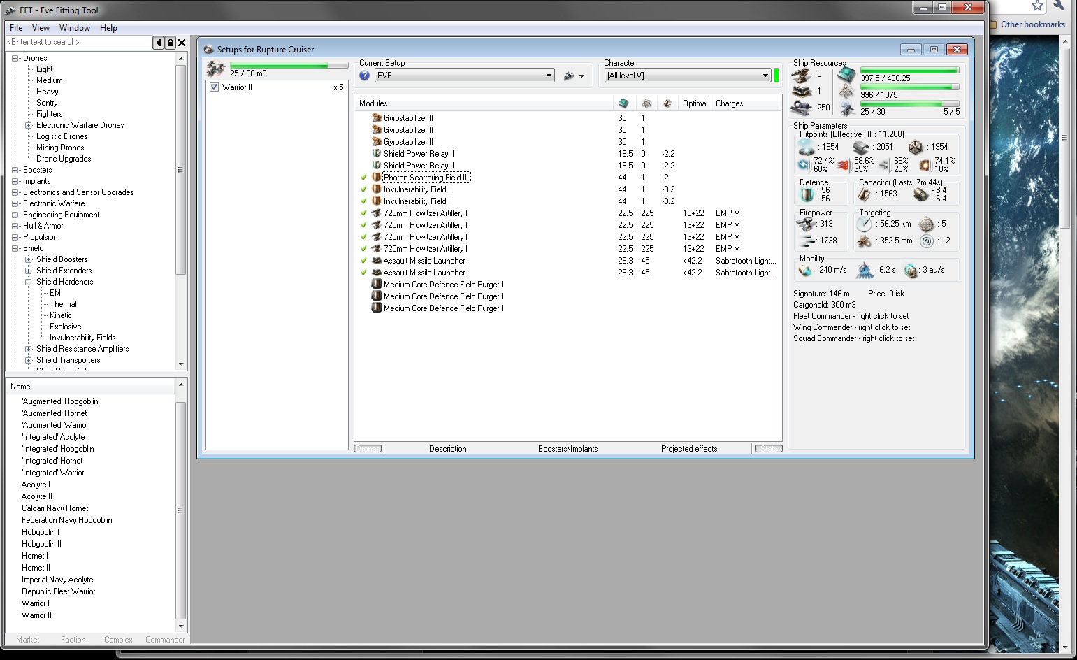Open the View menu

(x=41, y=28)
